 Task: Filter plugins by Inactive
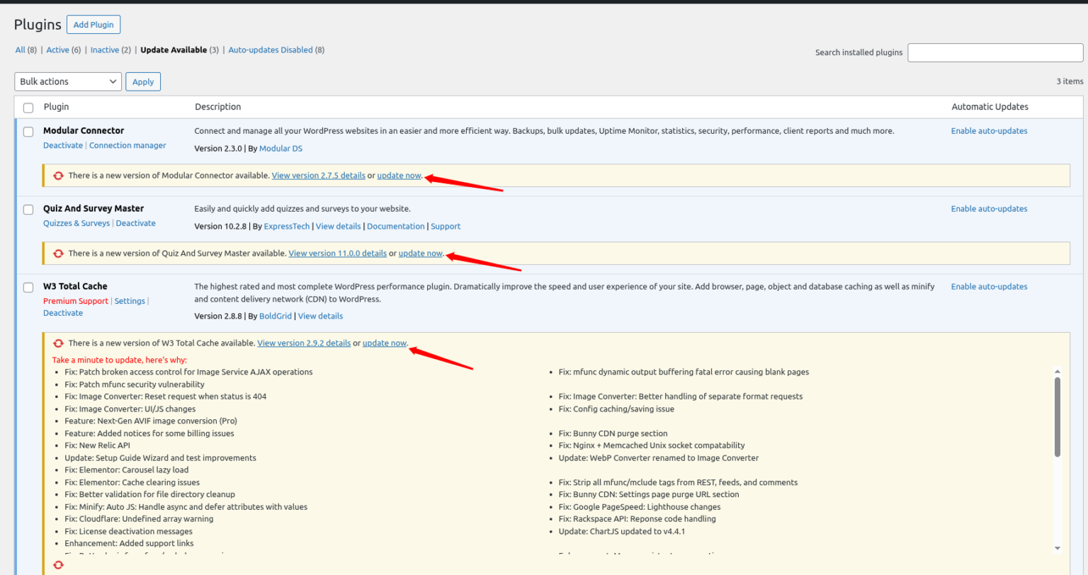[x=105, y=50]
